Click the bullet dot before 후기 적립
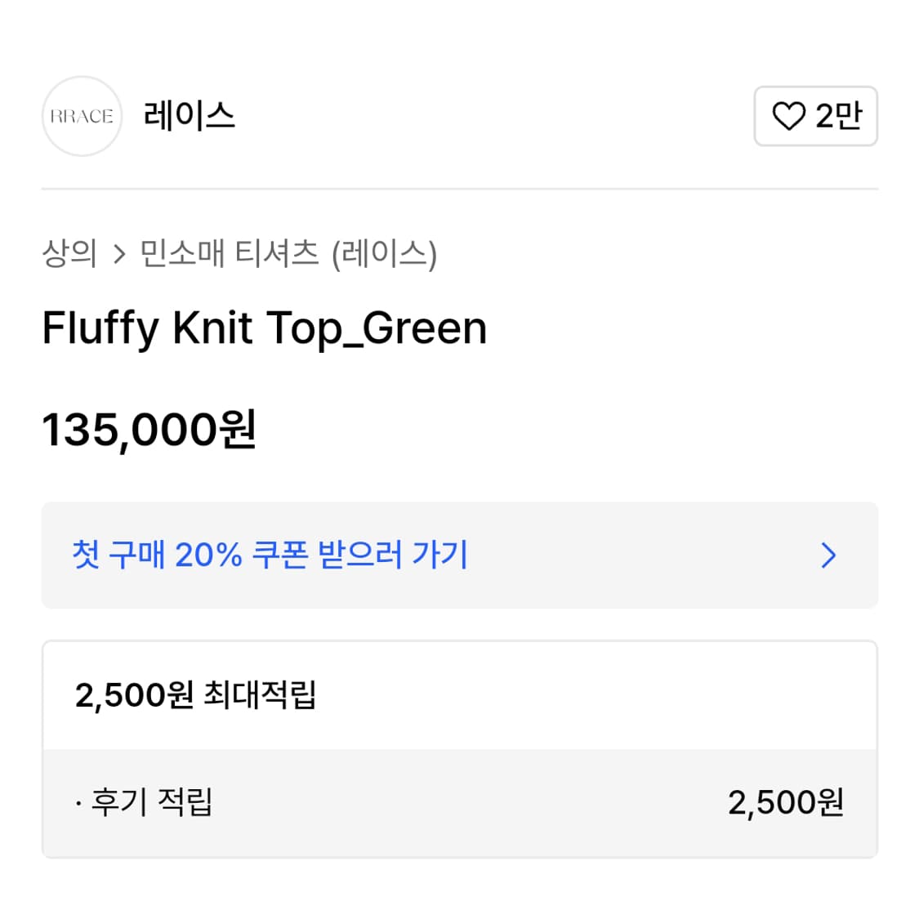 [x=78, y=804]
